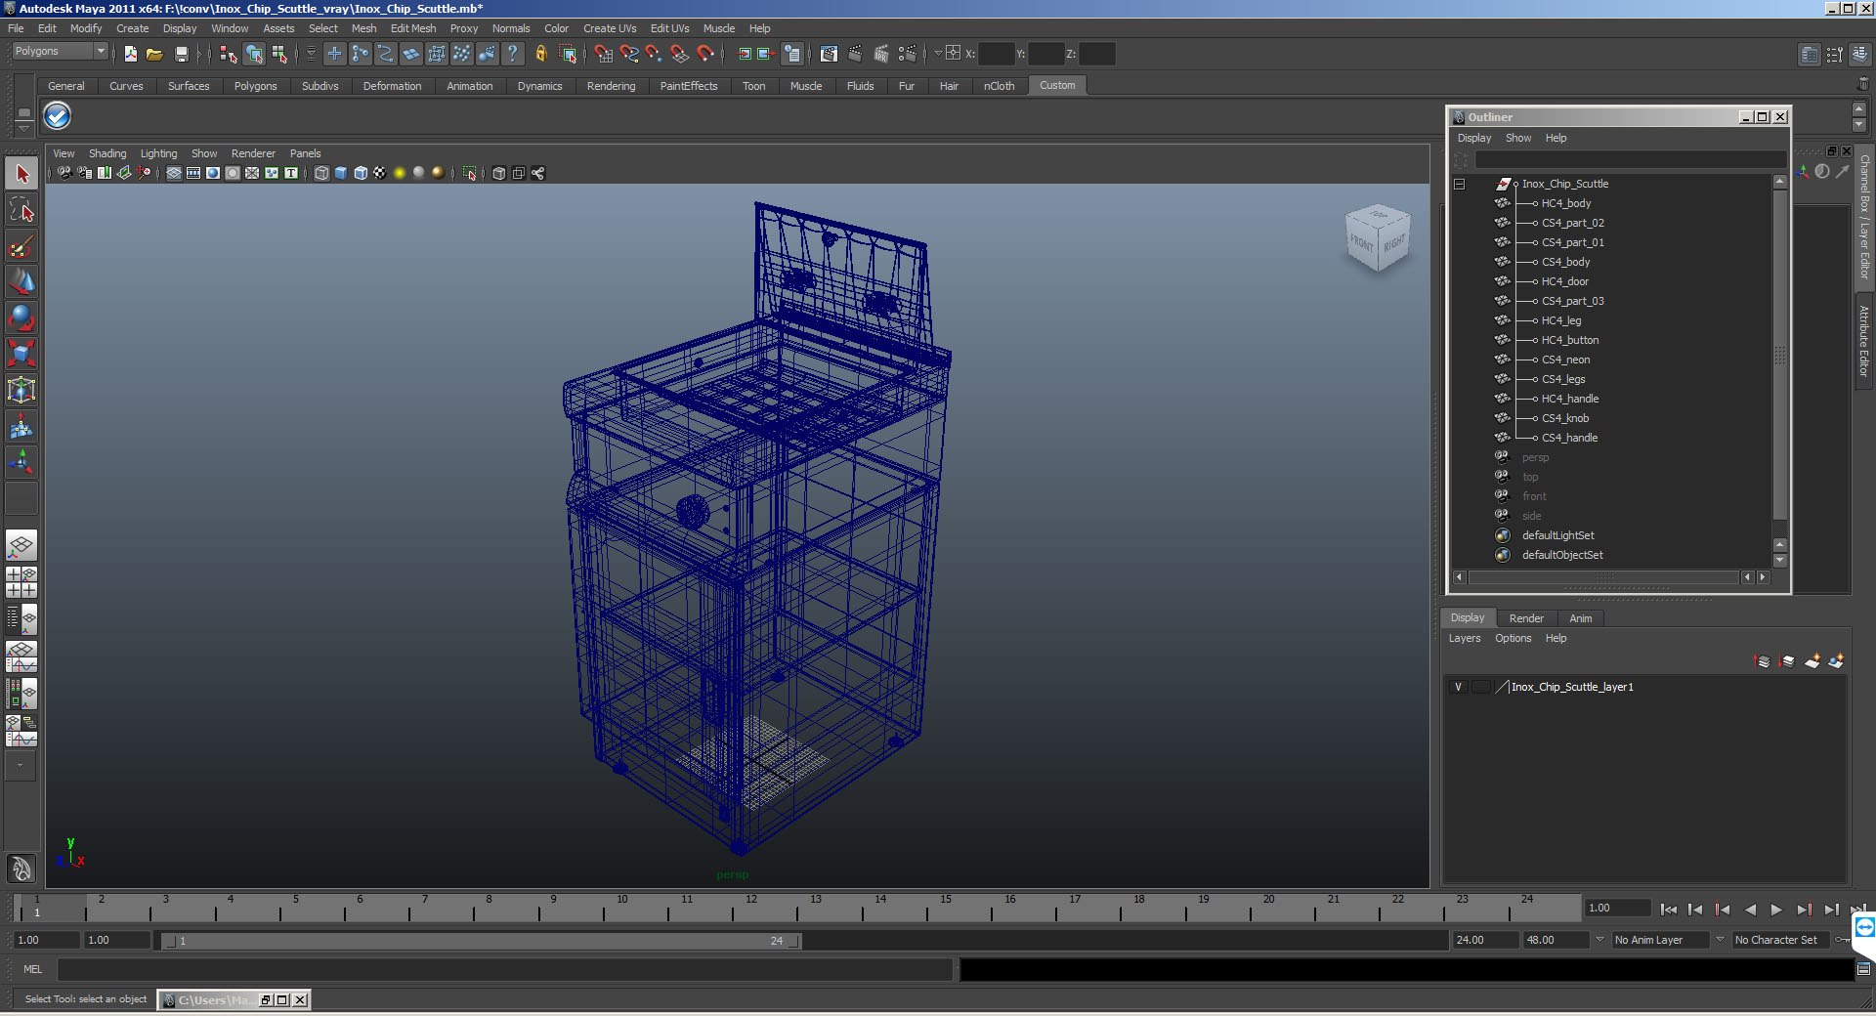Screen dimensions: 1876x1016
Task: Open the scene file folder icon
Action: [154, 55]
